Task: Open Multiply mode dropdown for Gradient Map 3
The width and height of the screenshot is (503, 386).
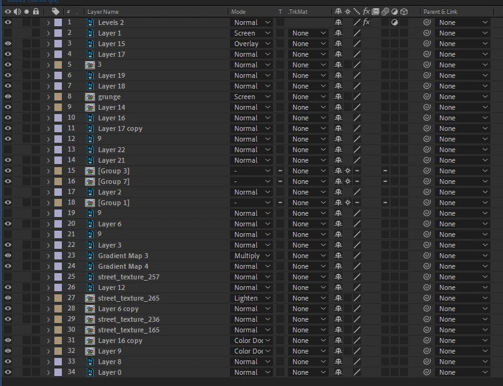Action: click(x=251, y=256)
